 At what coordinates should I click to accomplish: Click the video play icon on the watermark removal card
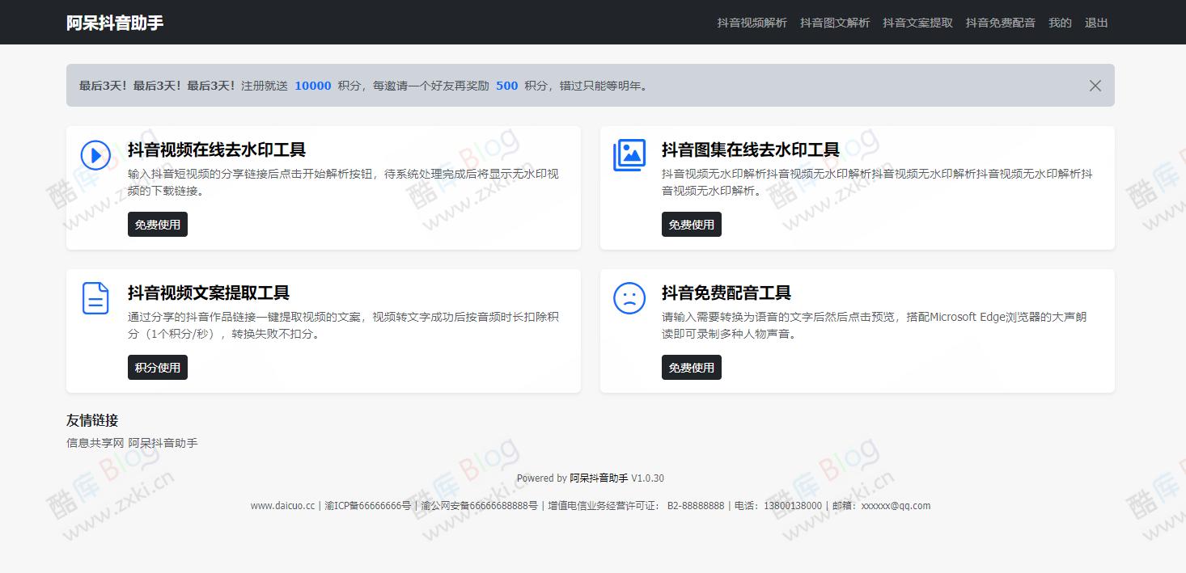pos(95,155)
